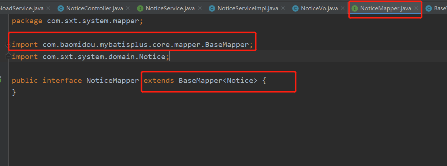
Task: Select the NoticeServiceImpl.java tab
Action: (247, 8)
